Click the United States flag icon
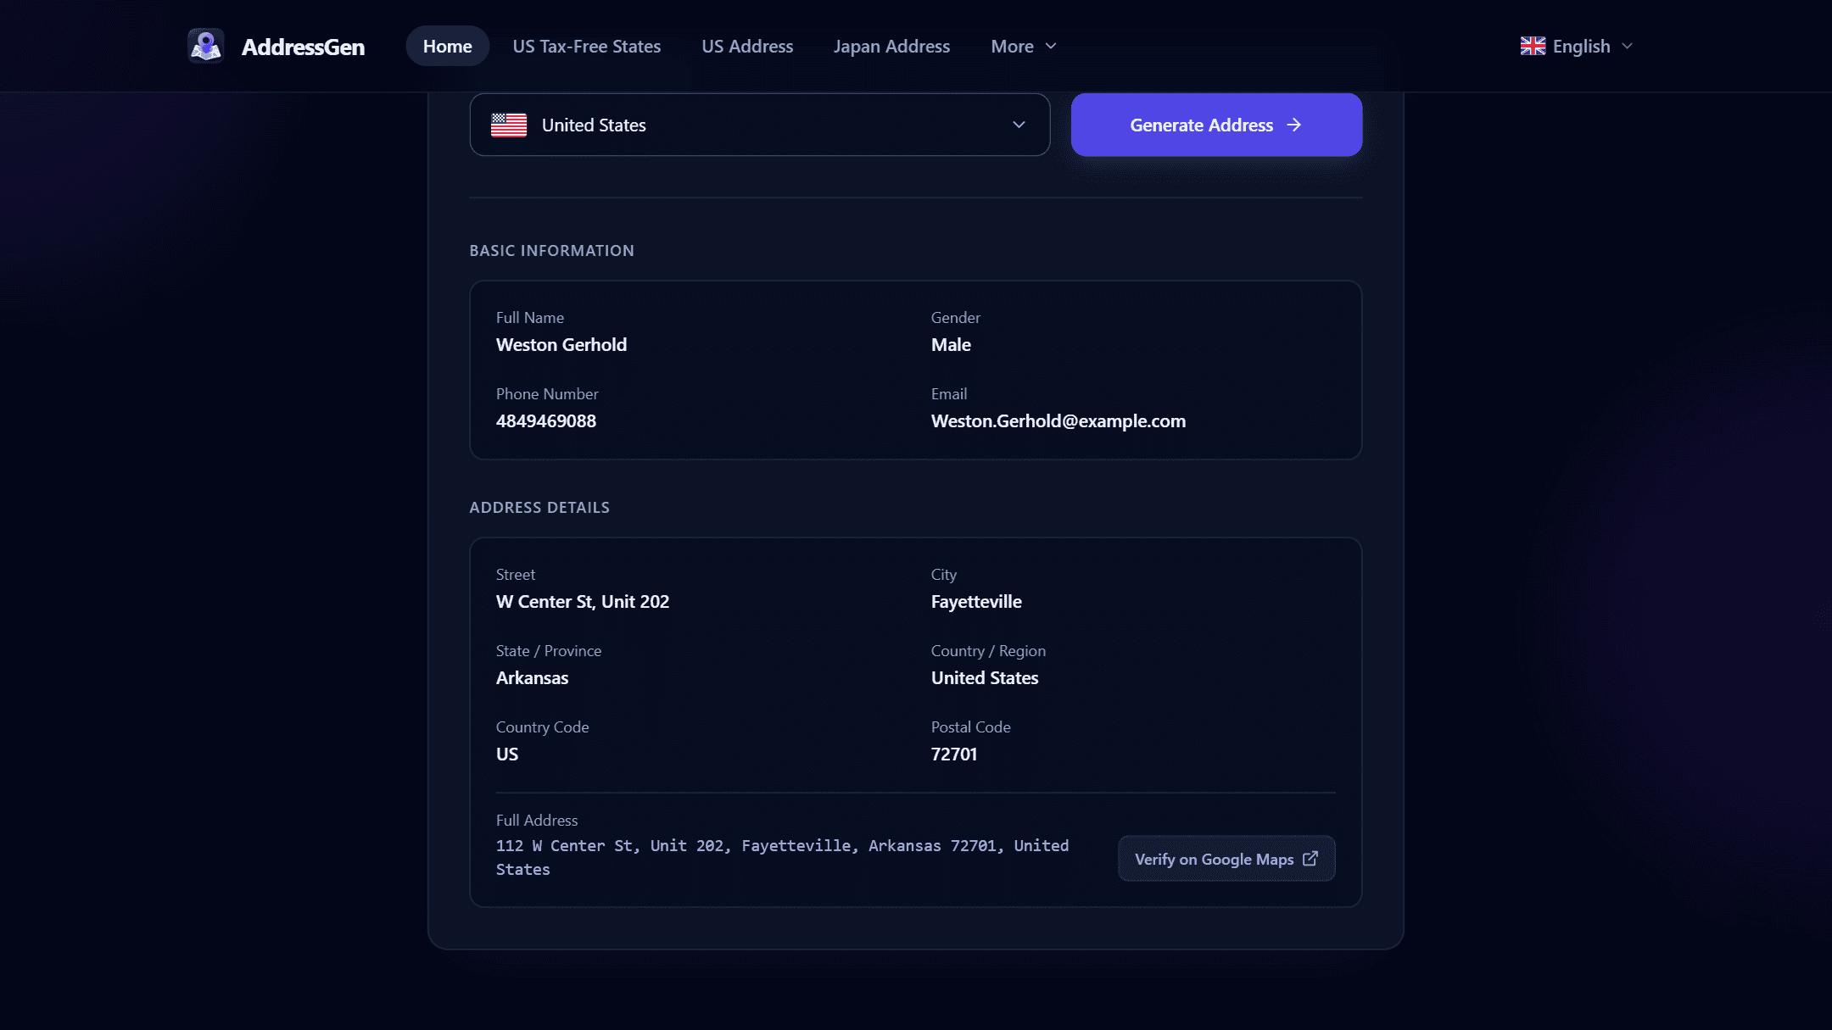1832x1030 pixels. click(x=509, y=125)
